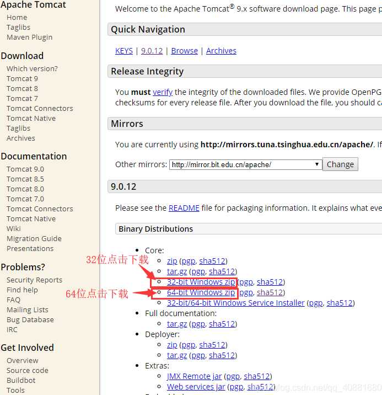Open Taglibs under Apache Tomcat sidebar
The width and height of the screenshot is (382, 395).
tap(18, 27)
